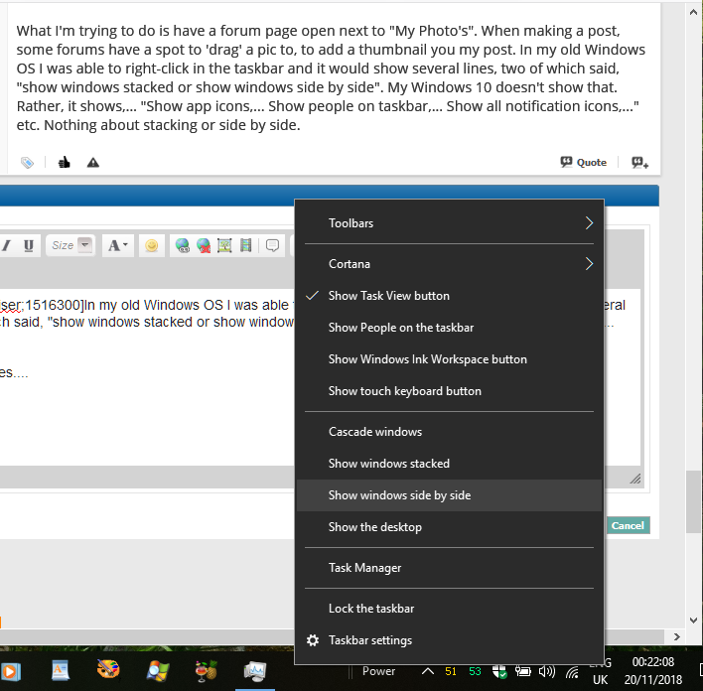The width and height of the screenshot is (703, 691).
Task: Show hidden system tray icons
Action: click(428, 671)
